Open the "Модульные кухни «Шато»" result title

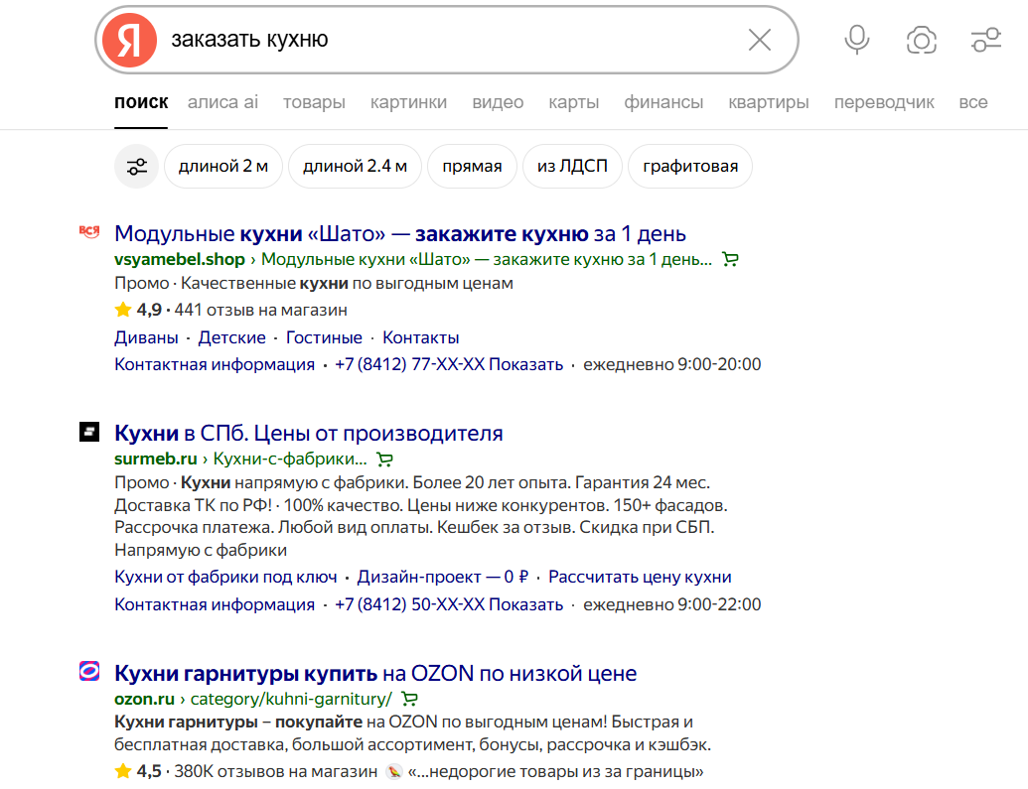coord(400,233)
